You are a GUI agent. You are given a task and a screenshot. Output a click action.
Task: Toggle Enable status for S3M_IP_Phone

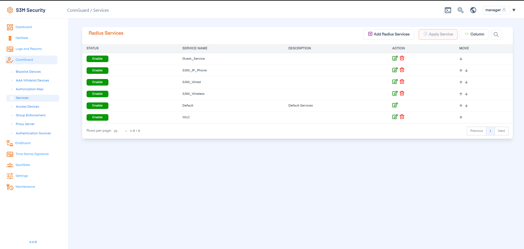(x=97, y=71)
